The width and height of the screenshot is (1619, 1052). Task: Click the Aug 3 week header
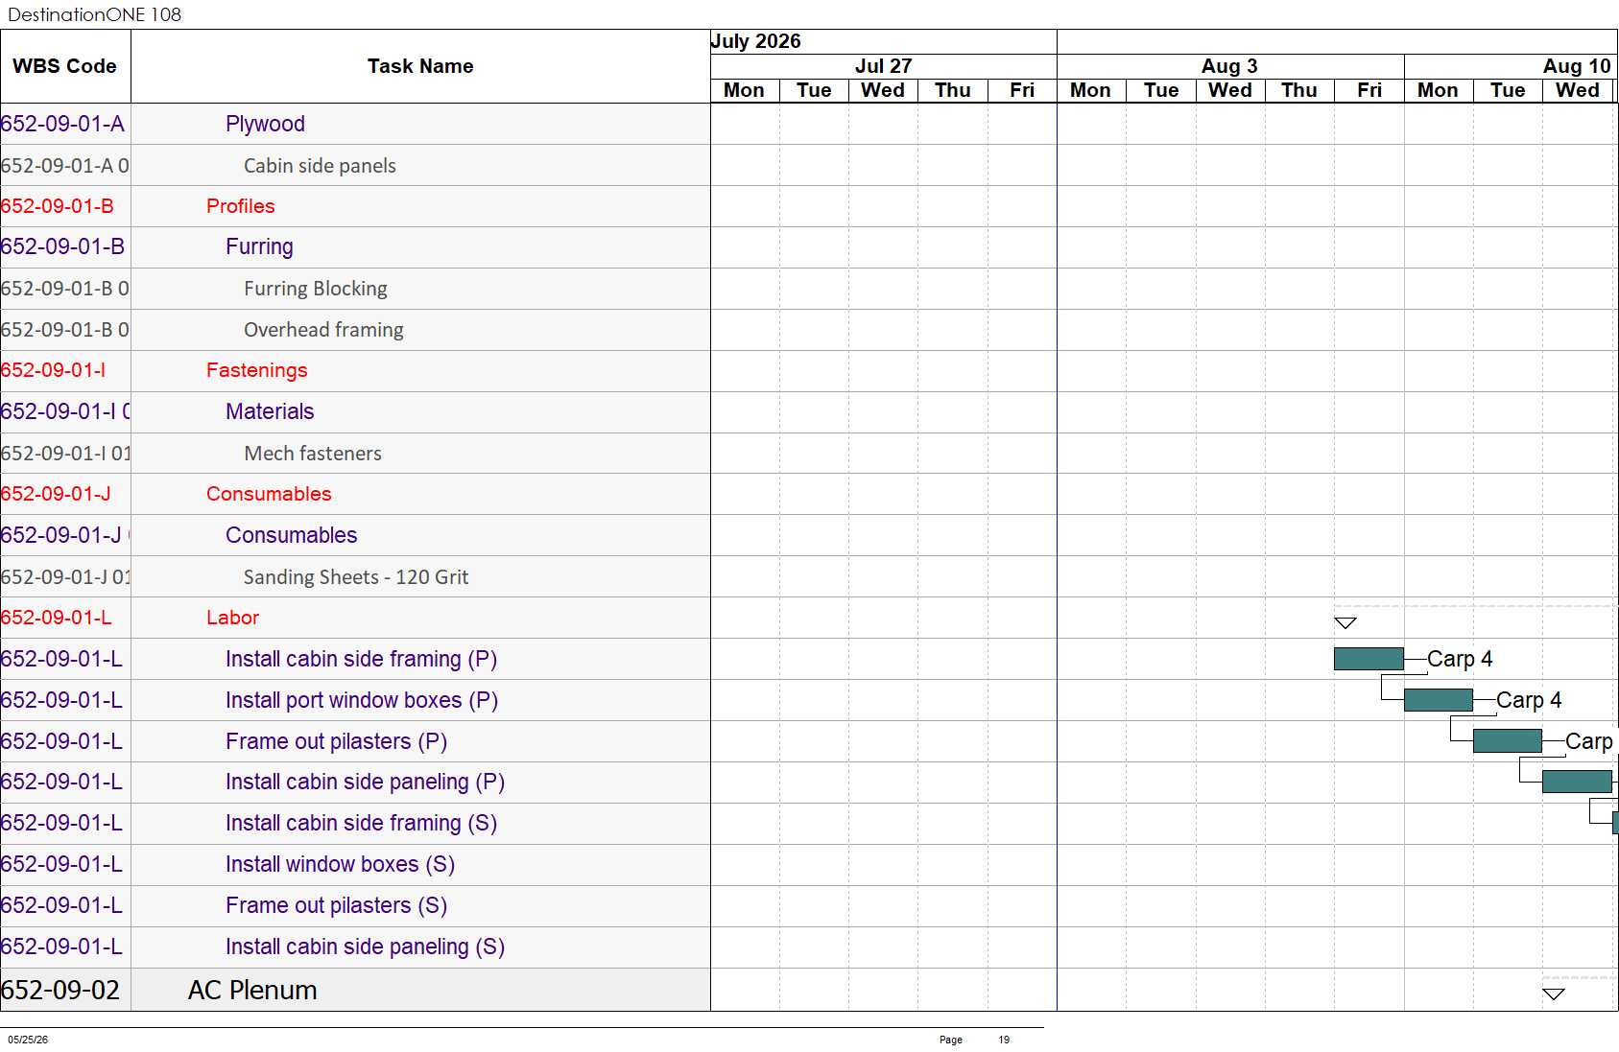(x=1229, y=66)
